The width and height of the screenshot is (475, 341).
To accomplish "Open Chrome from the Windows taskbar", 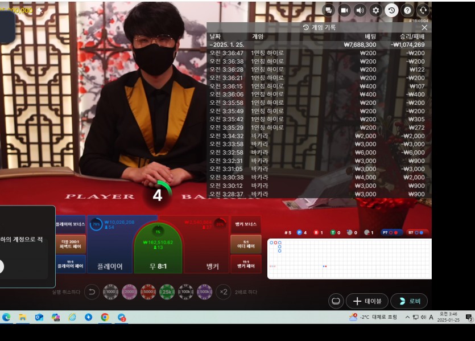I will point(105,317).
